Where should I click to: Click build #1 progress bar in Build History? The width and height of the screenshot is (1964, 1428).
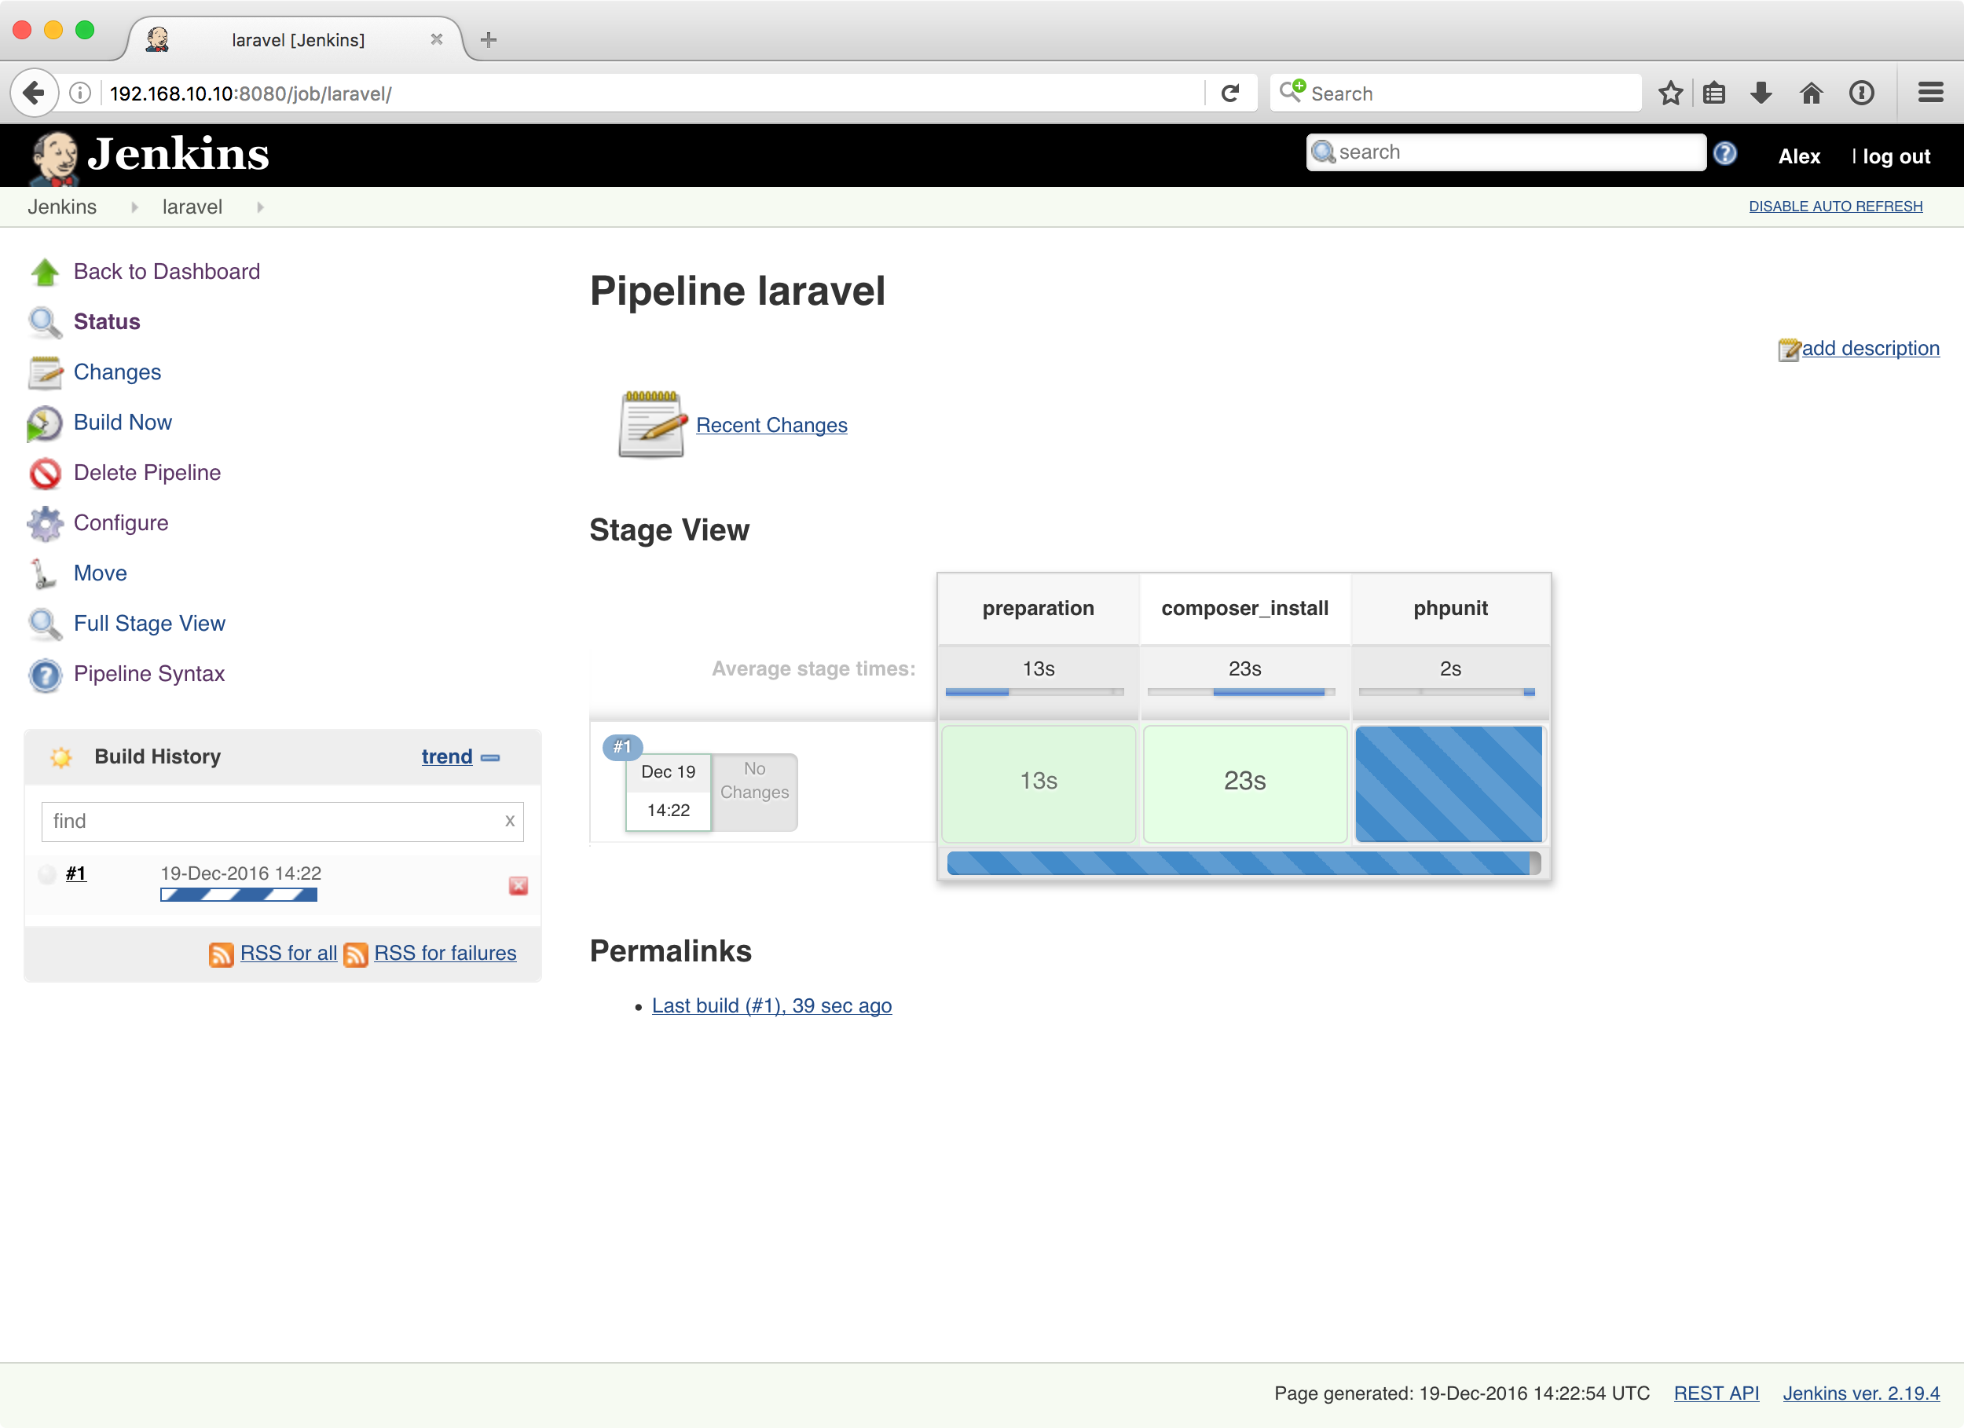point(238,895)
